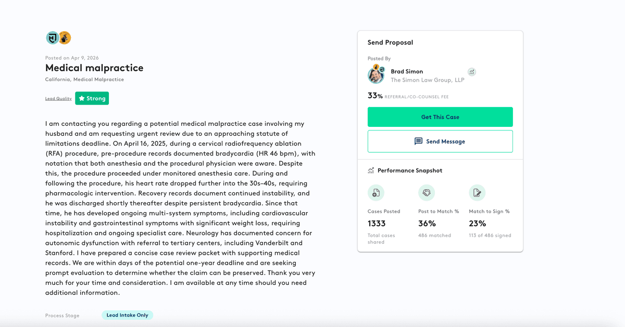Click the Cases Posted document icon
The width and height of the screenshot is (625, 327).
[376, 193]
